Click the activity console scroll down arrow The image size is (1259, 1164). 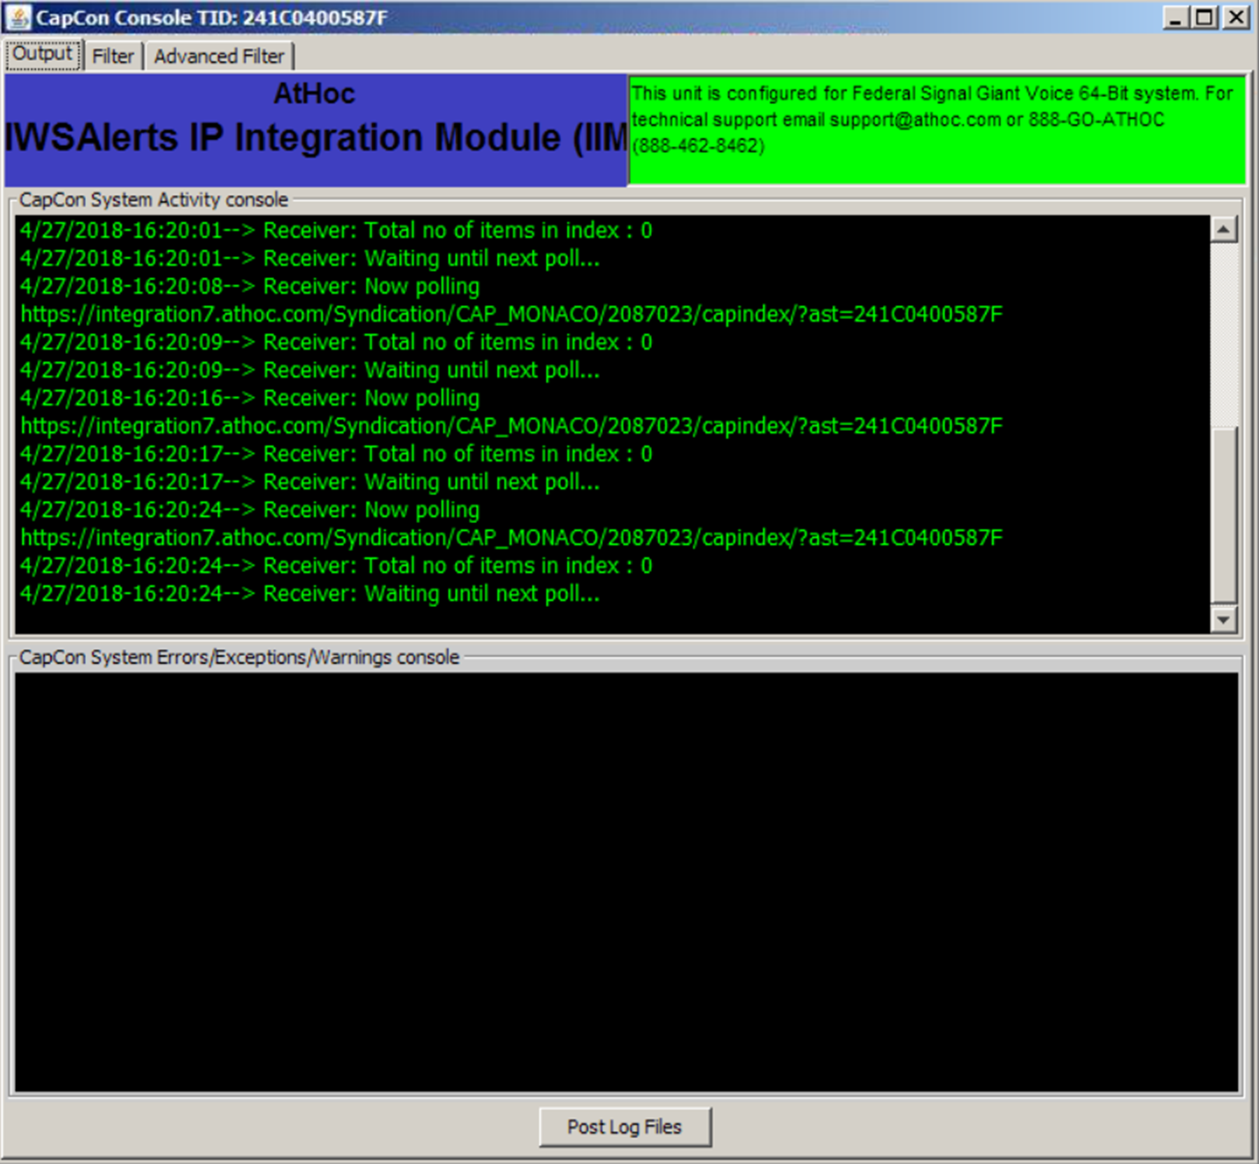coord(1223,620)
